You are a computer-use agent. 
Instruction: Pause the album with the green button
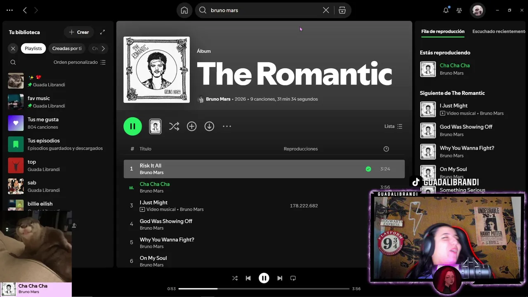click(132, 126)
